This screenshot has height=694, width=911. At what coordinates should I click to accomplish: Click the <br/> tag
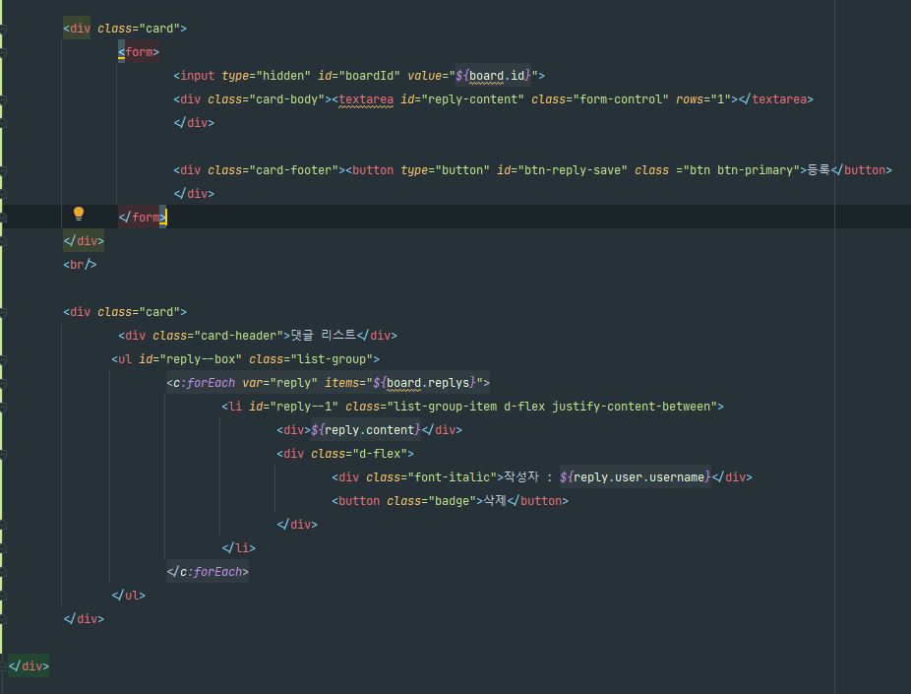pyautogui.click(x=80, y=265)
